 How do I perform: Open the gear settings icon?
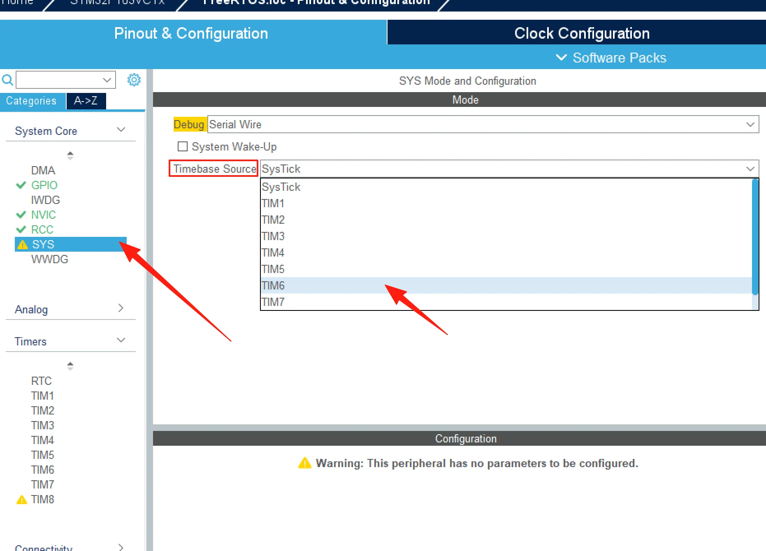click(134, 80)
